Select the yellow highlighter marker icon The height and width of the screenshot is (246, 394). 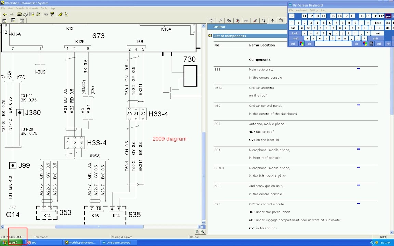(x=60, y=15)
